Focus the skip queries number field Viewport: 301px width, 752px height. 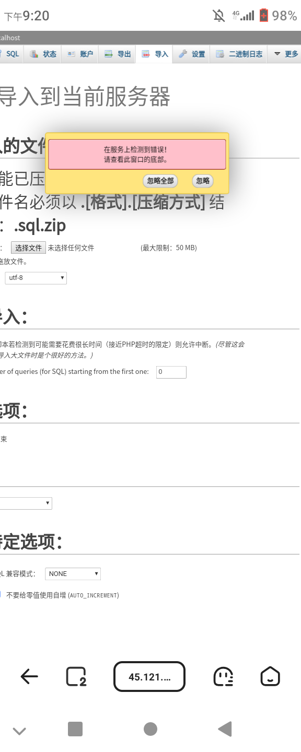171,372
